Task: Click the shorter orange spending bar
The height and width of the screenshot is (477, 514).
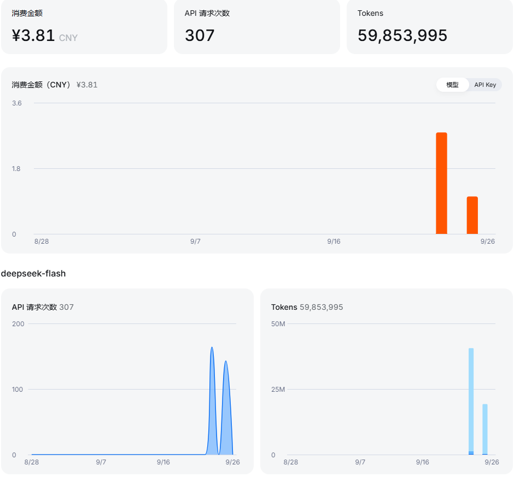Action: pos(472,215)
